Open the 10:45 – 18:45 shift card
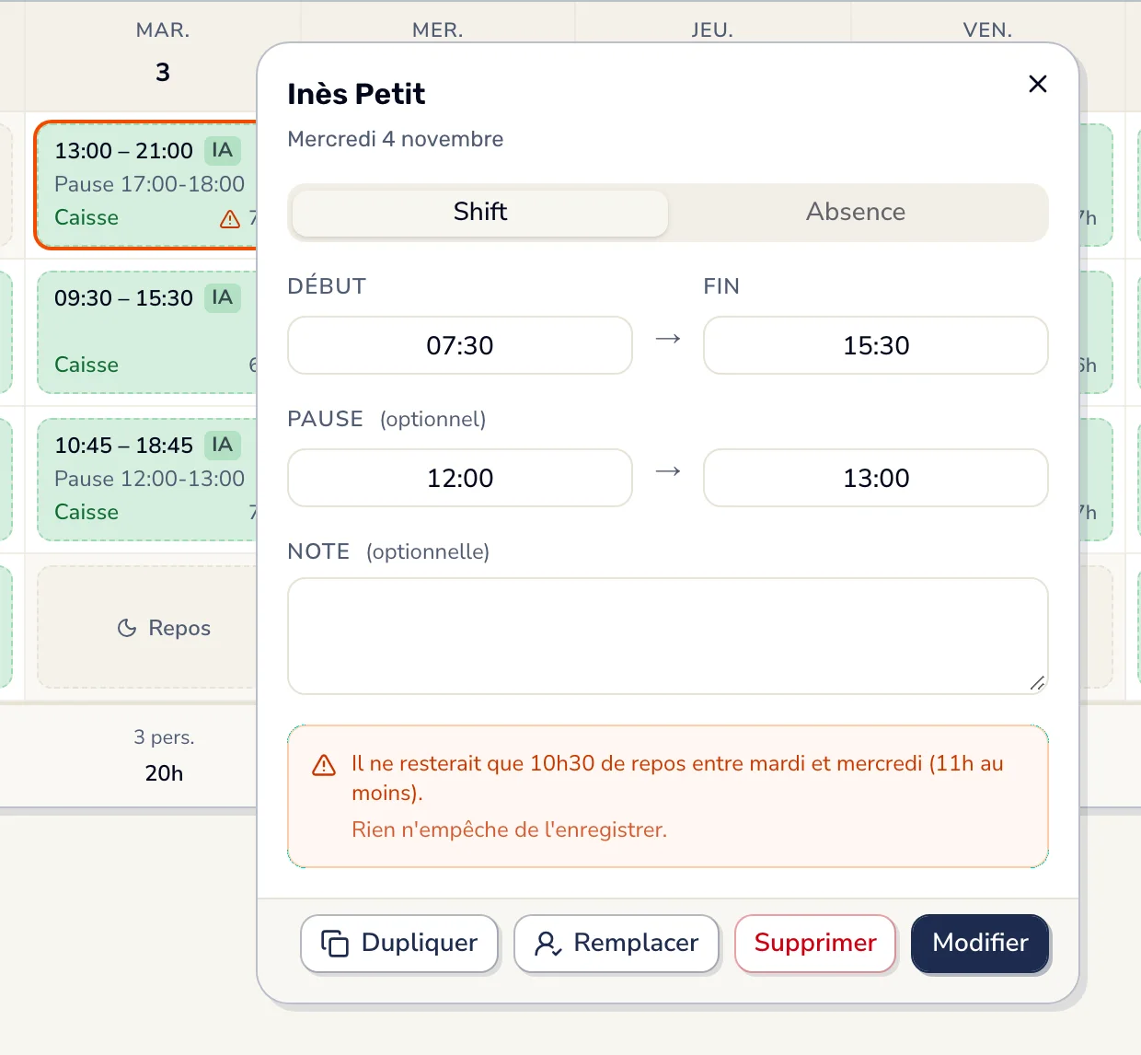This screenshot has height=1055, width=1141. [147, 480]
